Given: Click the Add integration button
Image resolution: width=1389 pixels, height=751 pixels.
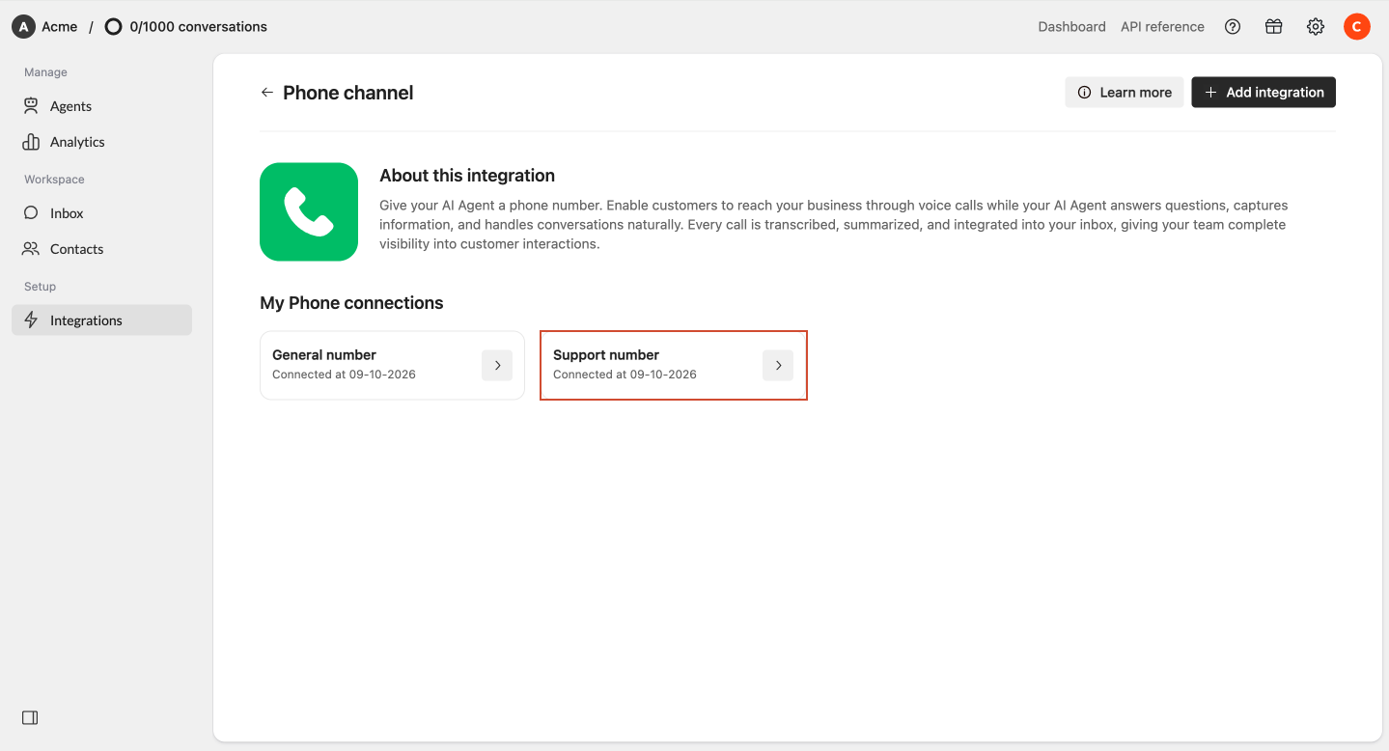Looking at the screenshot, I should (x=1264, y=93).
